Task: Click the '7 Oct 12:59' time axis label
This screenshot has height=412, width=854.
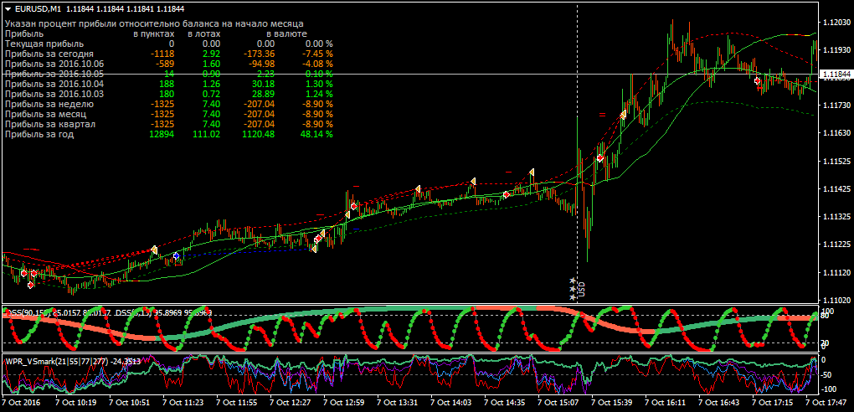Action: pyautogui.click(x=344, y=403)
